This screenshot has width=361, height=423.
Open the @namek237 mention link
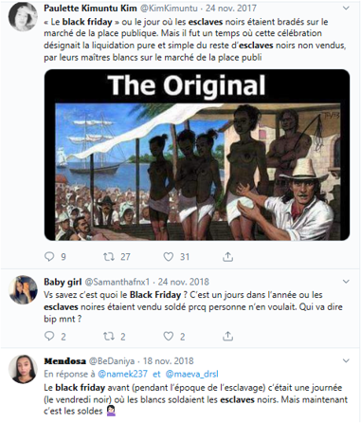122,374
